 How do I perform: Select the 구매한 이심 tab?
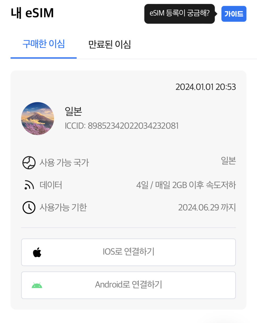[x=44, y=44]
